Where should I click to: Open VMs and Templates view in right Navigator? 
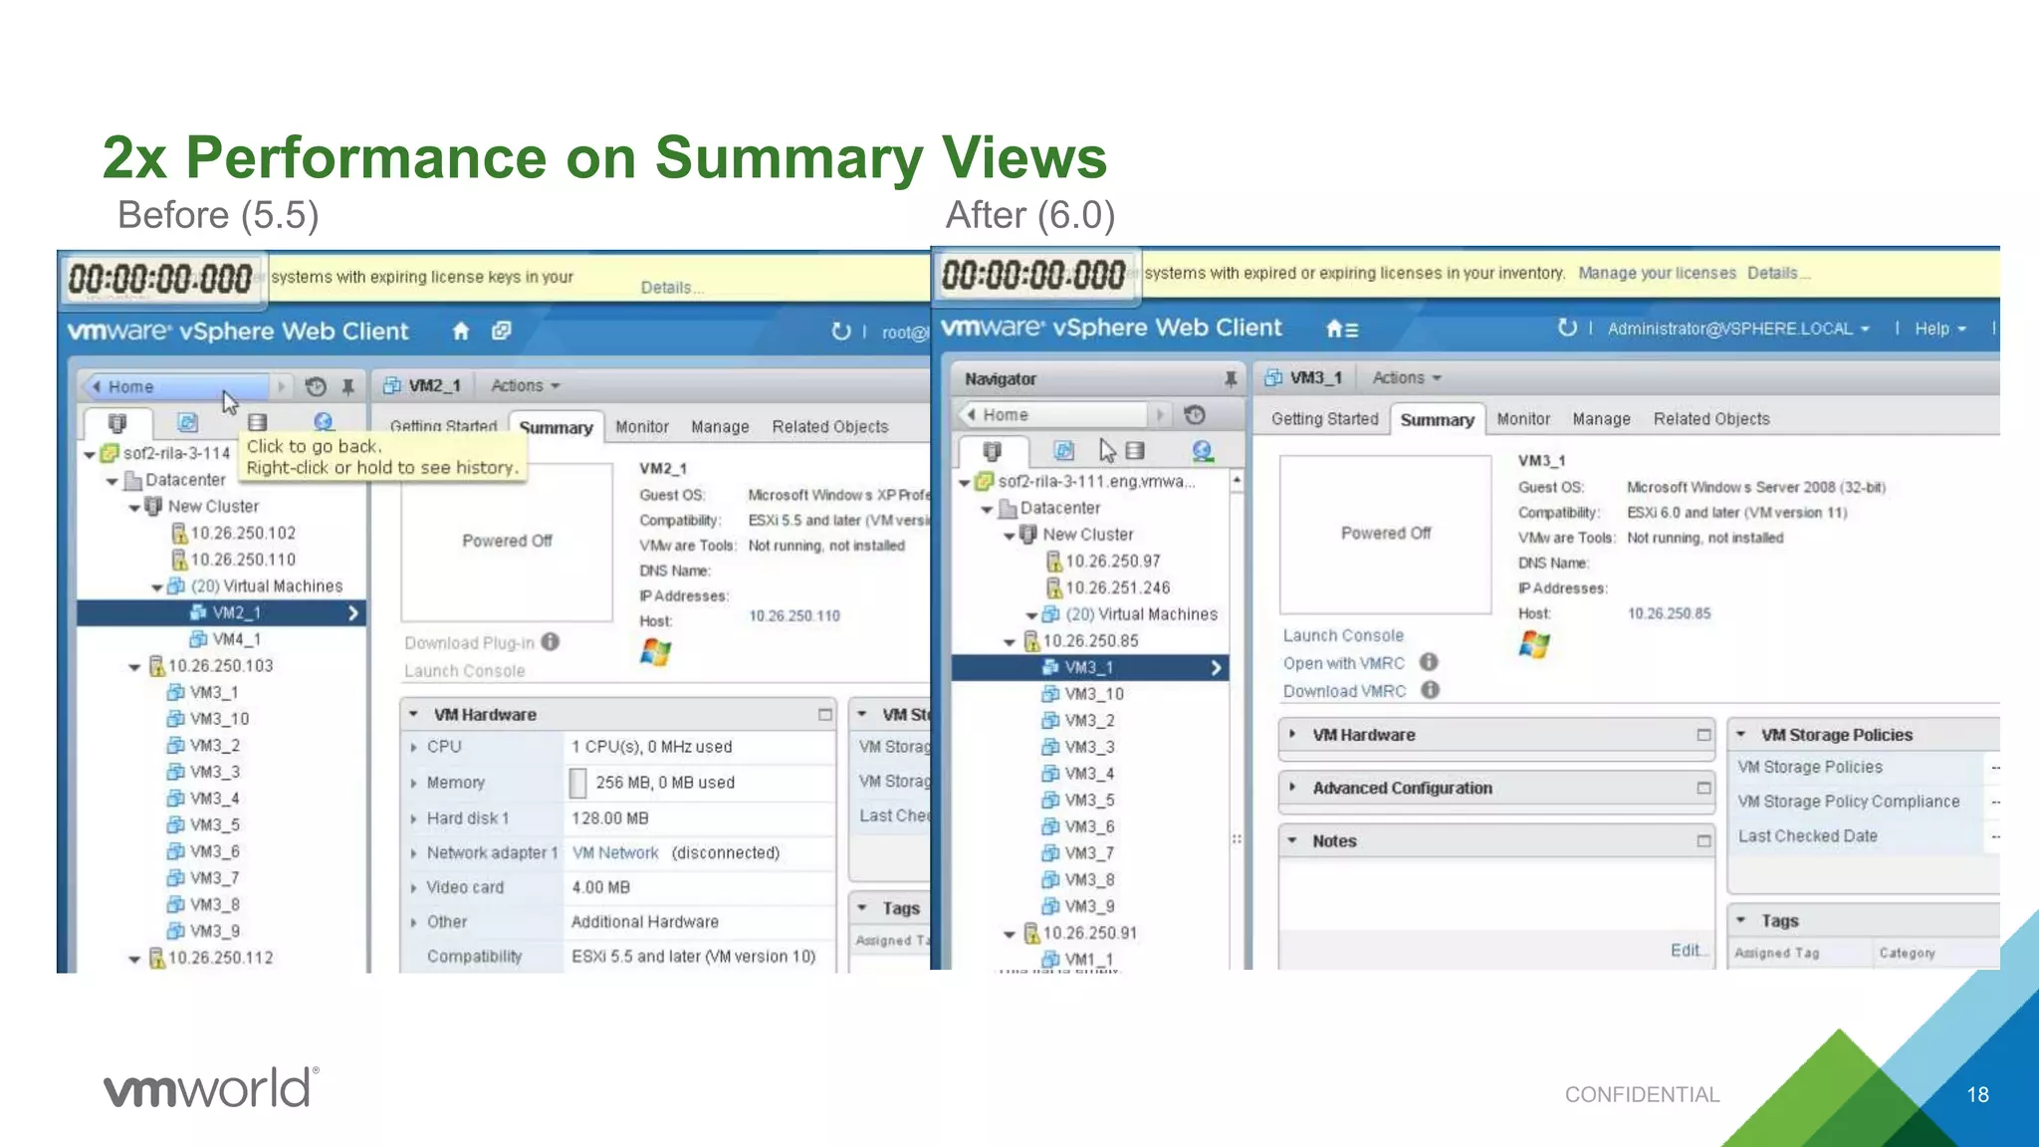tap(1063, 451)
